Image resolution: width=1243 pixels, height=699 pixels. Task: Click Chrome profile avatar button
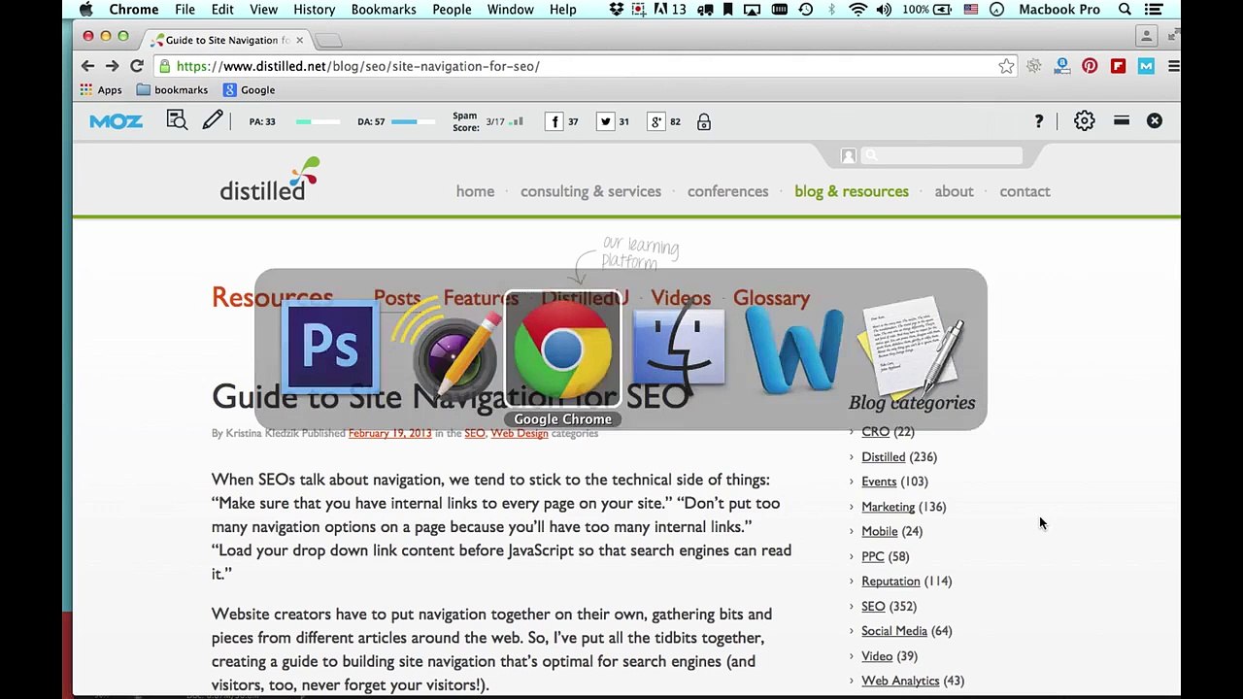1146,36
